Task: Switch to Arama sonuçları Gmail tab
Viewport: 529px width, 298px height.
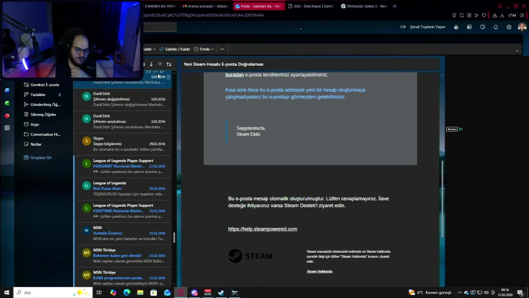Action: 205,6
